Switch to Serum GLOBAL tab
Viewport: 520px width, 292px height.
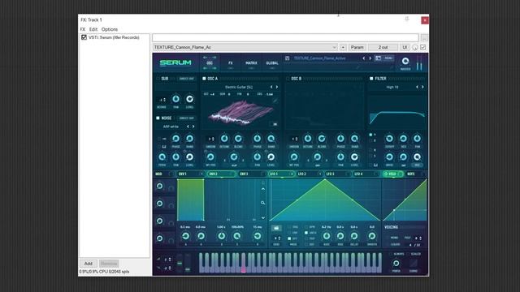[x=272, y=63]
